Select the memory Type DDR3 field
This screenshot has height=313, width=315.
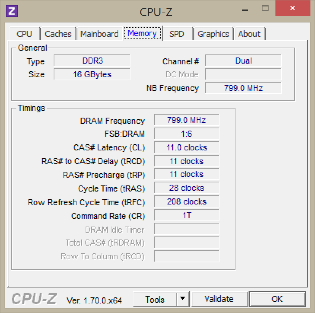pos(92,61)
